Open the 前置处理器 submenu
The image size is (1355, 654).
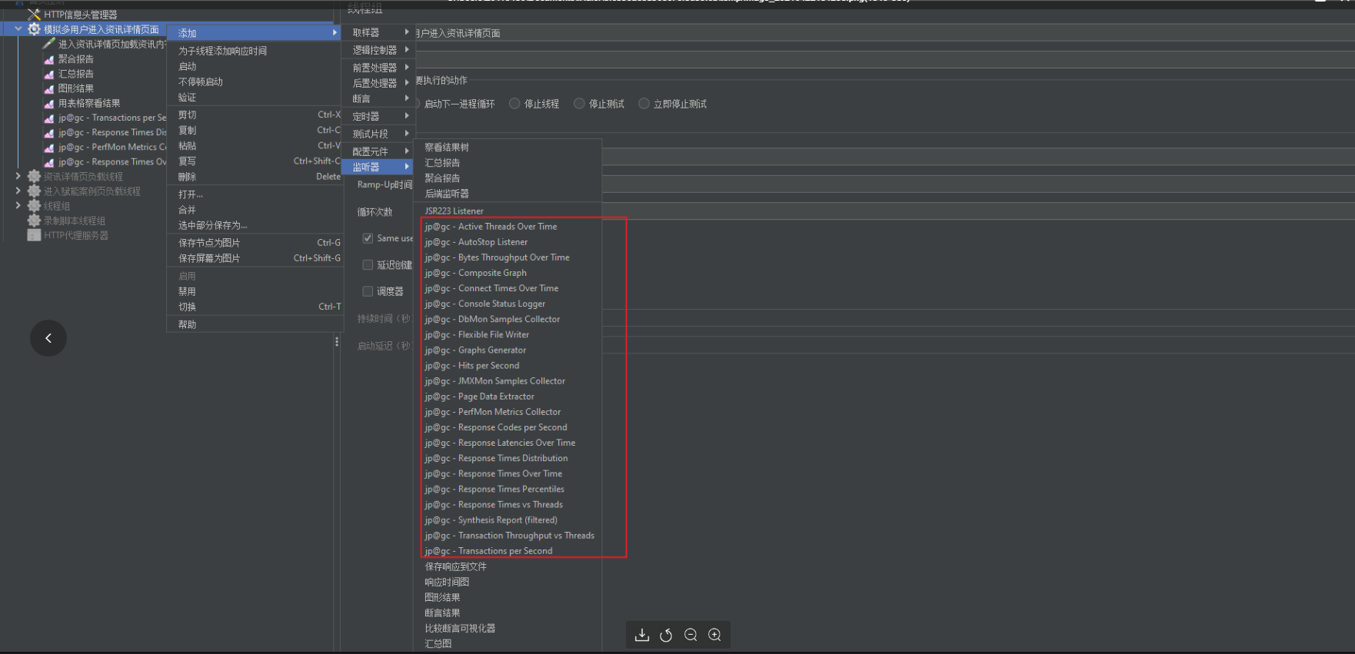coord(380,68)
